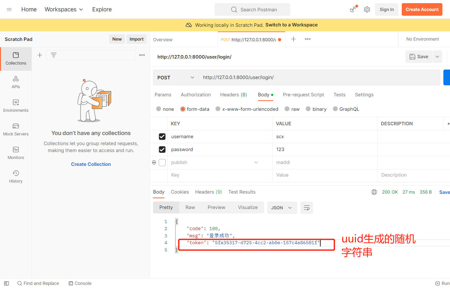The image size is (450, 288).
Task: Open the publish key type dropdown
Action: click(x=256, y=162)
